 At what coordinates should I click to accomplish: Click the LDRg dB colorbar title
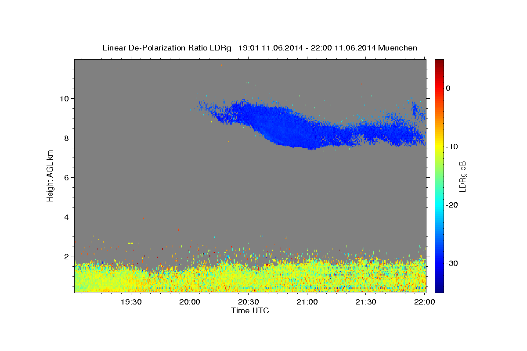click(x=463, y=176)
